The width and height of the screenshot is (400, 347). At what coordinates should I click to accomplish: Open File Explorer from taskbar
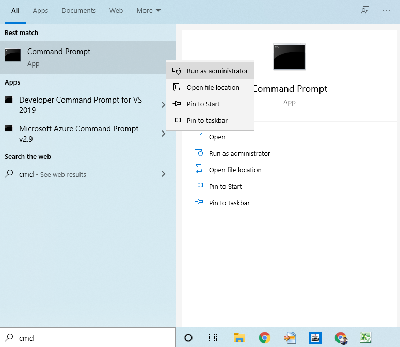pos(239,338)
